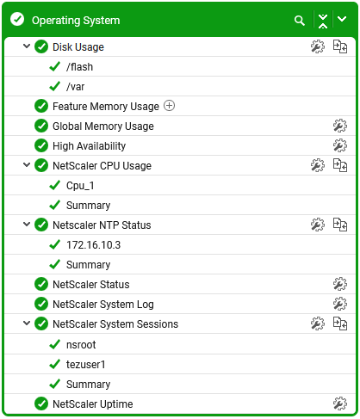Click High Availability configure wrench icon
Viewport: 360px width, 419px height.
[340, 145]
